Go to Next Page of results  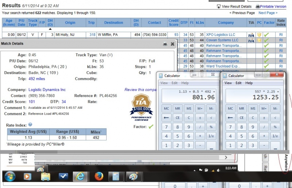pos(268,13)
